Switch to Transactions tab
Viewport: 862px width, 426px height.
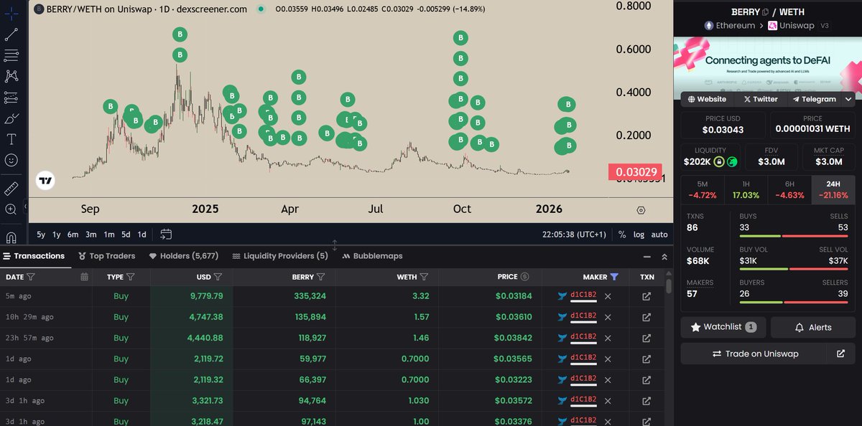pos(34,256)
